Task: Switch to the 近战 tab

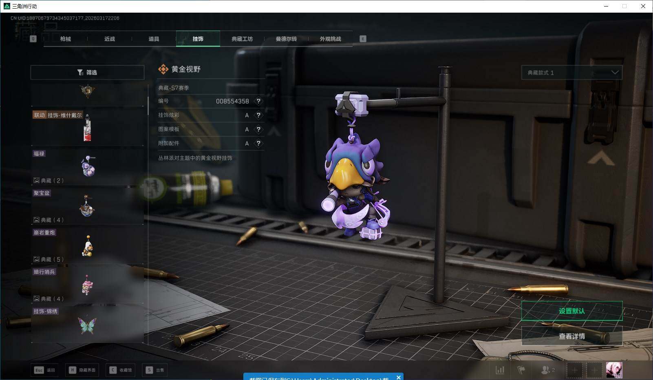Action: tap(109, 39)
